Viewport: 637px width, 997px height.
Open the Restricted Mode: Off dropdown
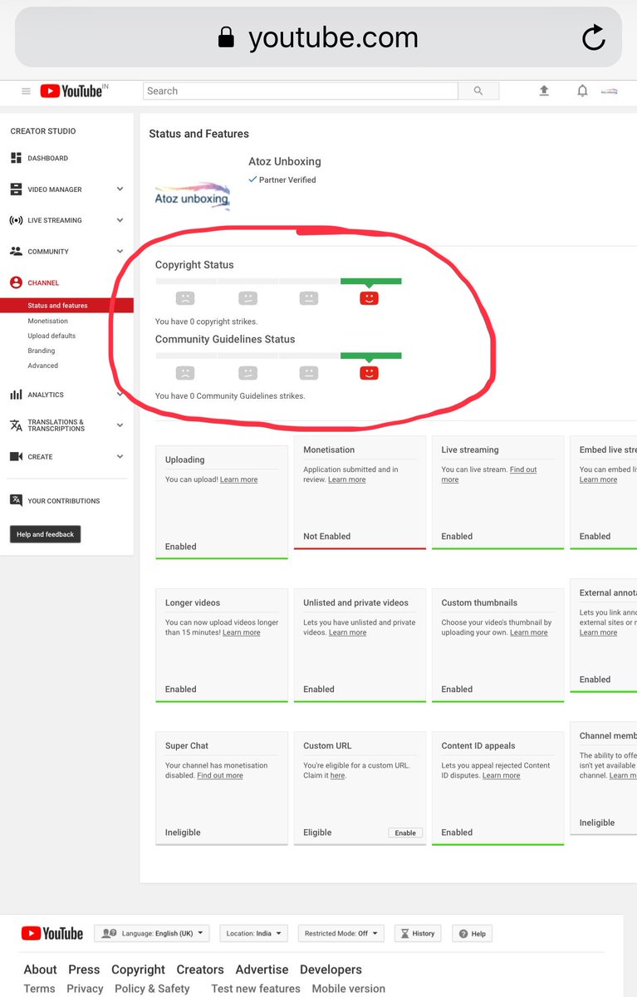341,934
